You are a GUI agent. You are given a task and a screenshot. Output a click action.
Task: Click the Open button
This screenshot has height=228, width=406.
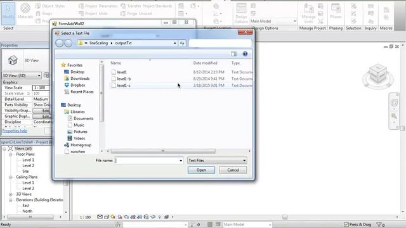click(201, 170)
